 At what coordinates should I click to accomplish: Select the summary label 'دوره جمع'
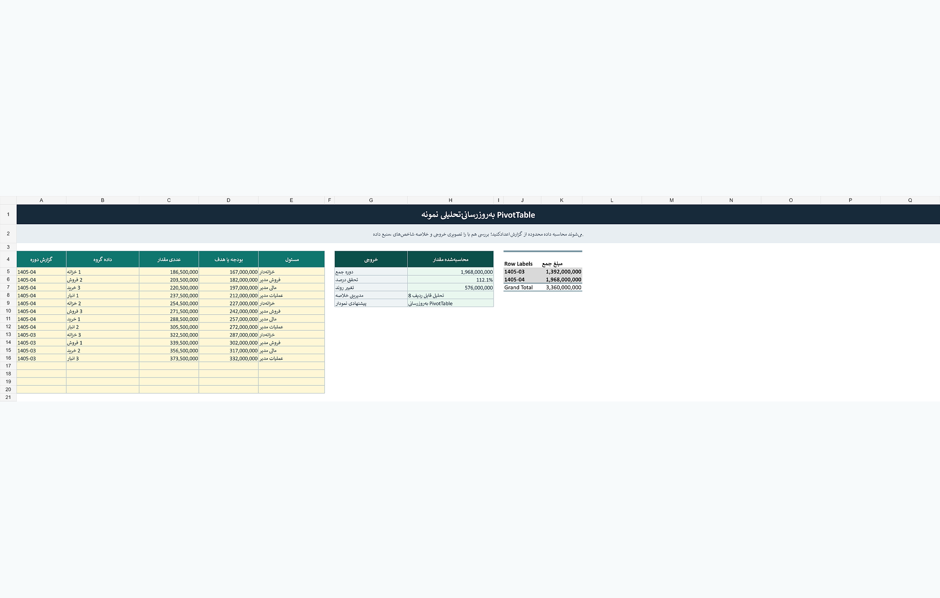tap(371, 272)
